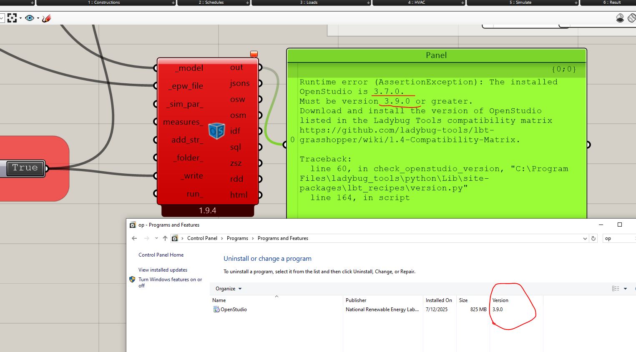This screenshot has width=636, height=352.
Task: Open the Named Views dropdown arrow
Action: coord(38,18)
